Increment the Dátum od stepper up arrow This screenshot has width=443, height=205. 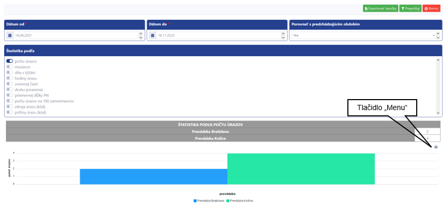(x=141, y=34)
